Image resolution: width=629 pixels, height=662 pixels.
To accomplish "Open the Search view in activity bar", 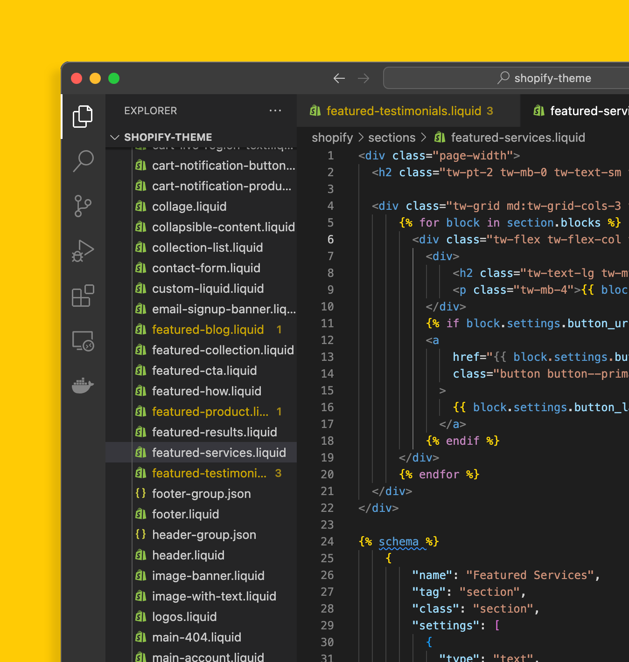I will (x=83, y=161).
